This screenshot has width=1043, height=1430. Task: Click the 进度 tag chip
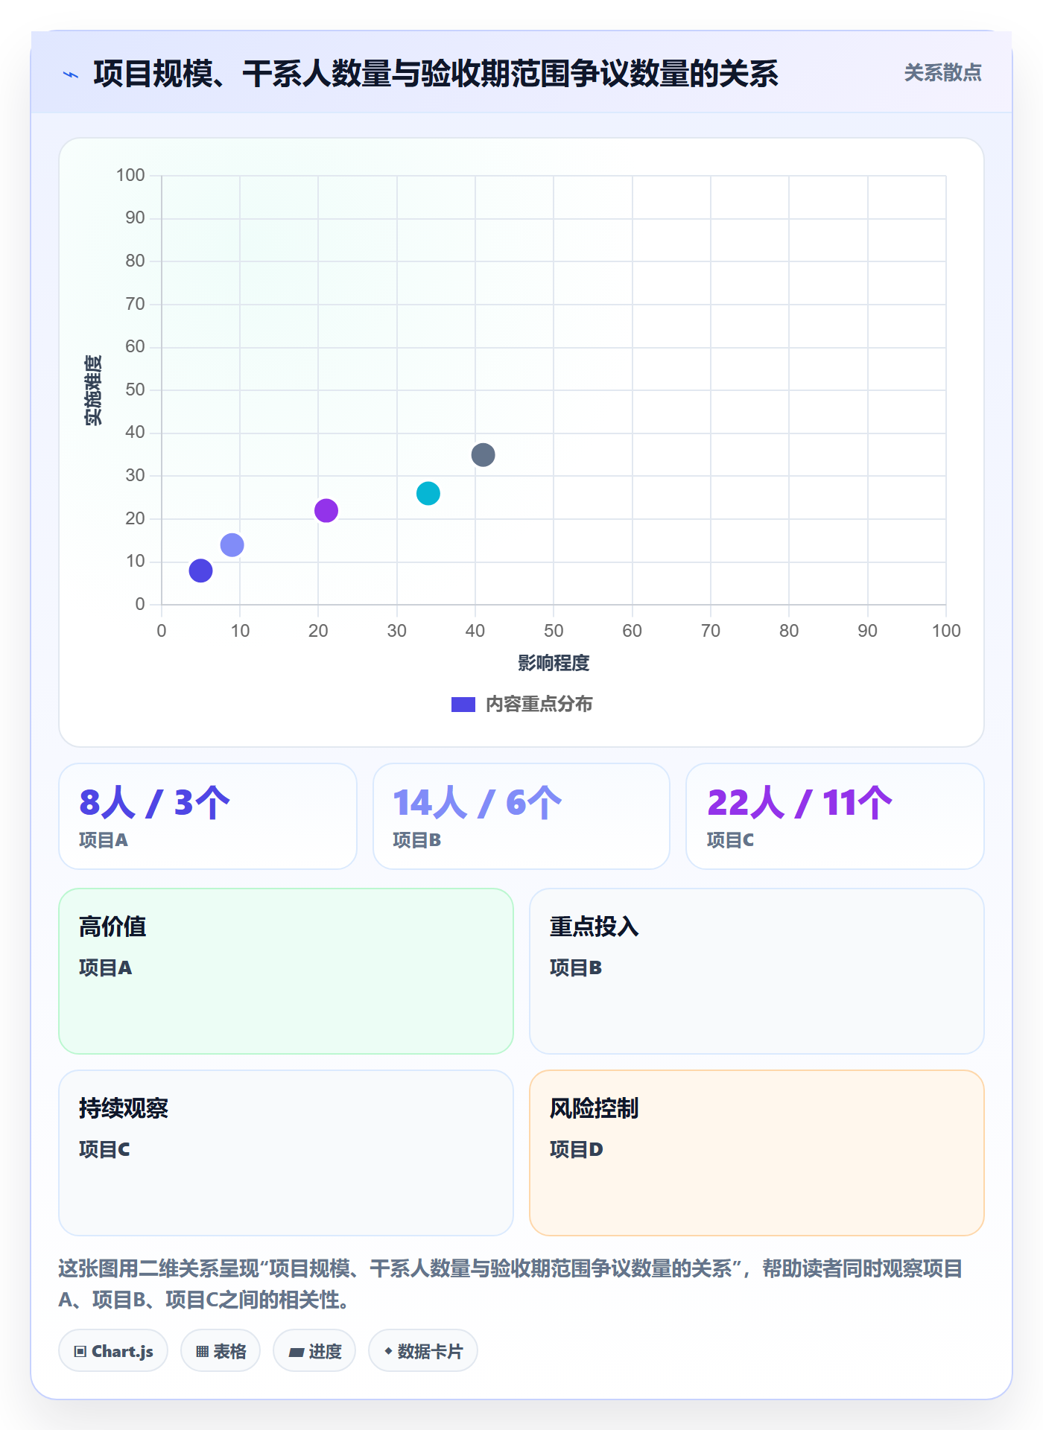tap(314, 1351)
